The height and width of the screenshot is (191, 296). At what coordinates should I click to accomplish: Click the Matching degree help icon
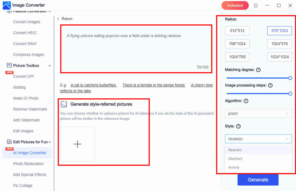click(258, 70)
